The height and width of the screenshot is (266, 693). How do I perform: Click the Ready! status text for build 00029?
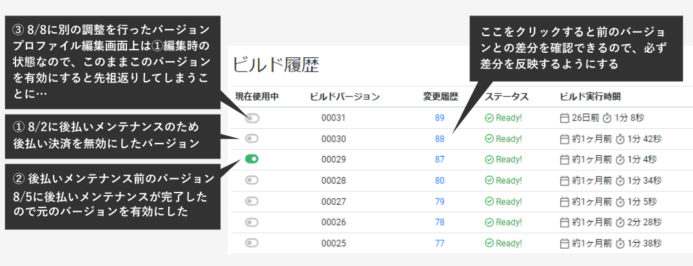click(x=509, y=160)
